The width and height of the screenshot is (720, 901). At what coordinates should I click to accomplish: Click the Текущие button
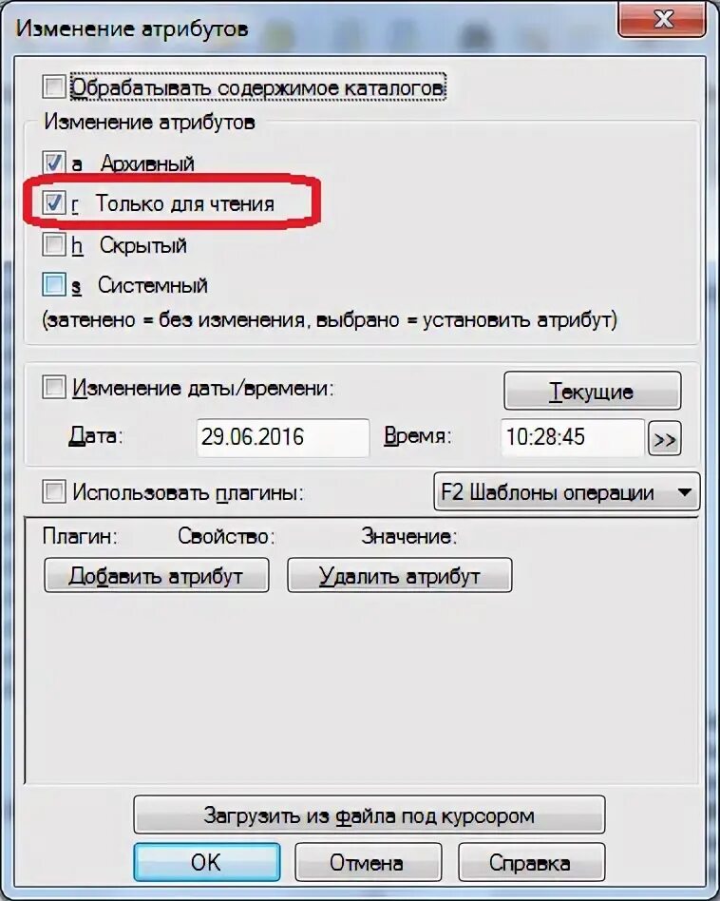click(593, 391)
